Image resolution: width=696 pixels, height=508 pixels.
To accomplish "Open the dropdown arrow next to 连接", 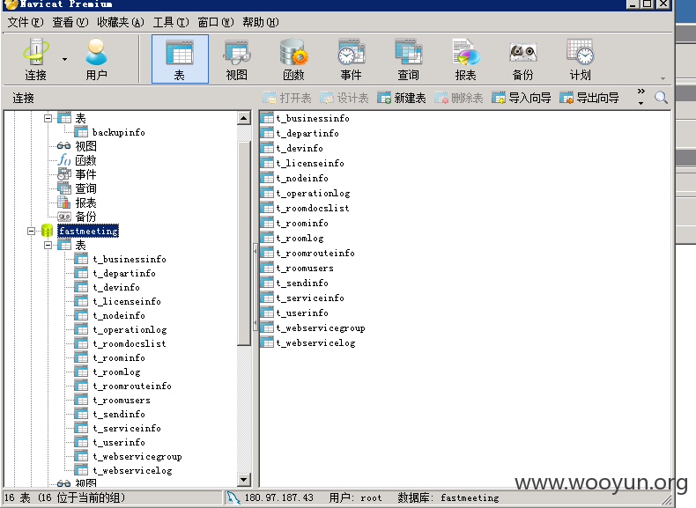I will 65,60.
